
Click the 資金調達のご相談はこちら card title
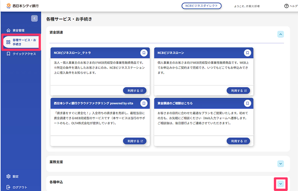coord(175,103)
